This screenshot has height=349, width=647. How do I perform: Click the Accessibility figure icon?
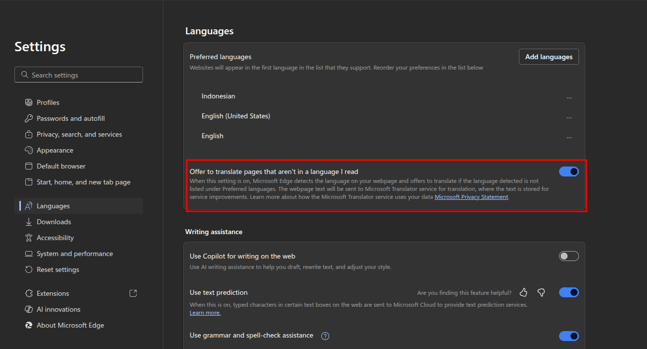pos(28,238)
